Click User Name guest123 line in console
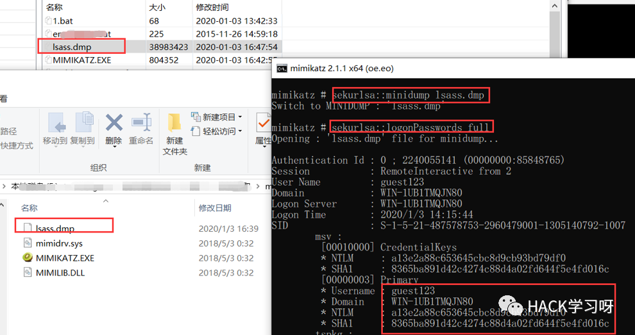Viewport: 635px width, 335px height. pos(348,182)
